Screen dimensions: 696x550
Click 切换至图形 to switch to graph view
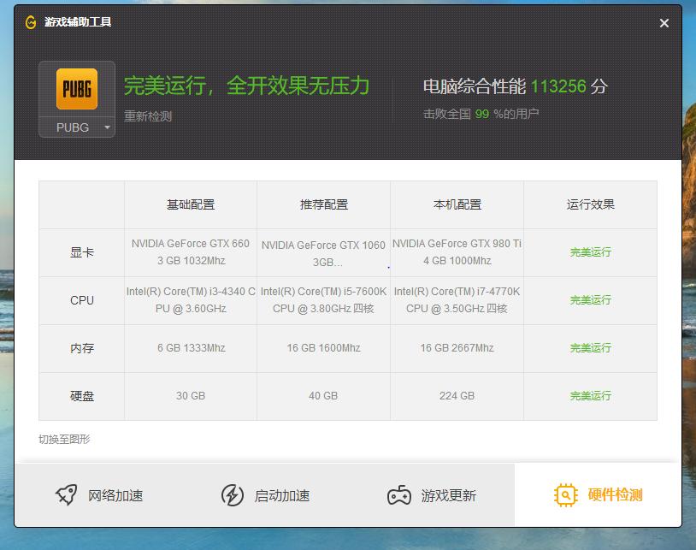pyautogui.click(x=64, y=440)
